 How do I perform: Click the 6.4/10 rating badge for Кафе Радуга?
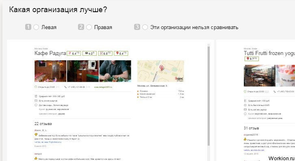pyautogui.click(x=74, y=53)
